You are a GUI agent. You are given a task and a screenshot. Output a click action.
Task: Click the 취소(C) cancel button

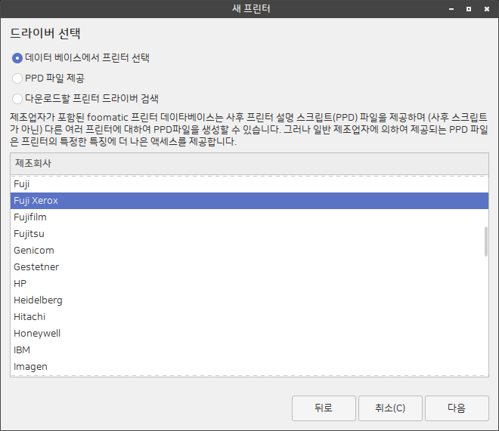389,408
